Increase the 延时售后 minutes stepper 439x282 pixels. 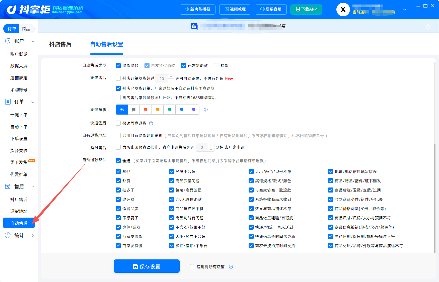pos(211,145)
